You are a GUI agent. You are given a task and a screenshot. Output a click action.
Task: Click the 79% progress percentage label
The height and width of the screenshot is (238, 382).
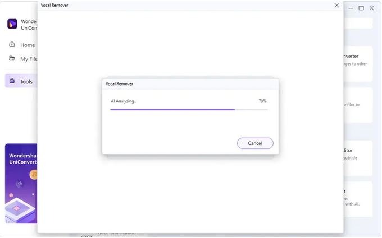pyautogui.click(x=263, y=101)
